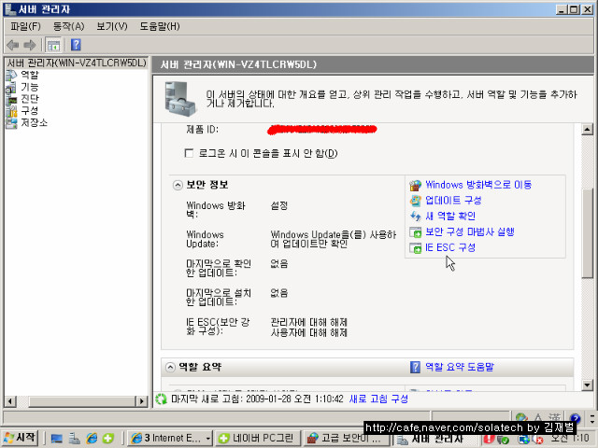Screen dimensions: 598x448
Task: Open the 보기(V) menu
Action: [112, 26]
